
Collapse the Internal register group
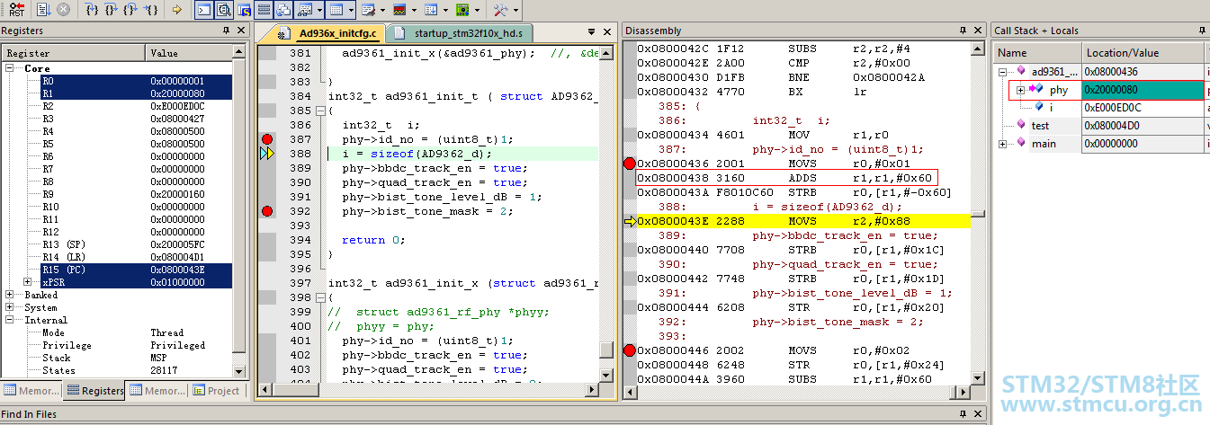pyautogui.click(x=10, y=320)
